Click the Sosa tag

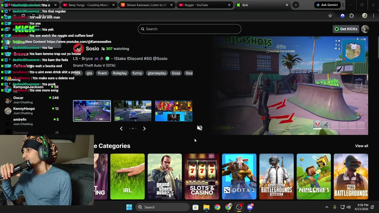click(x=176, y=73)
